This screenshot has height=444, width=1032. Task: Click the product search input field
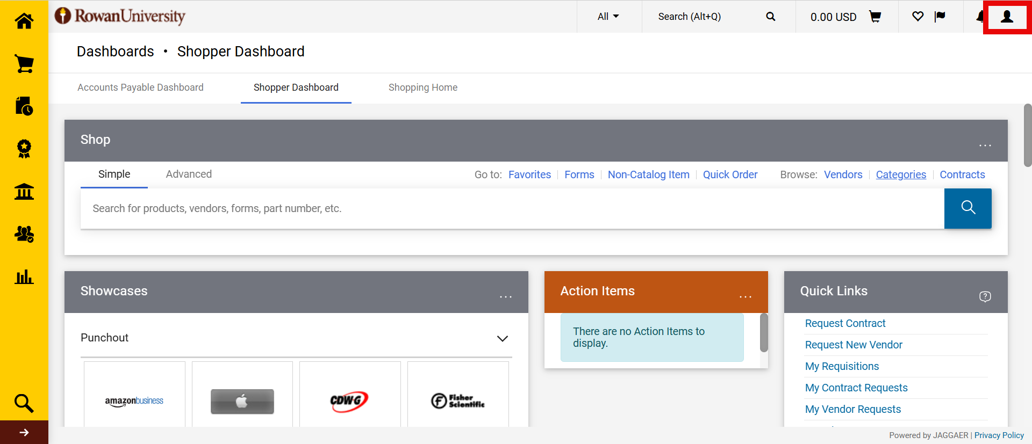[511, 208]
